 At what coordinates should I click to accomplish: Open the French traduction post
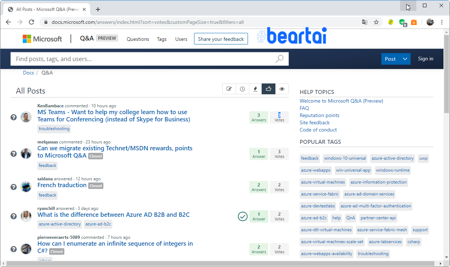point(62,185)
